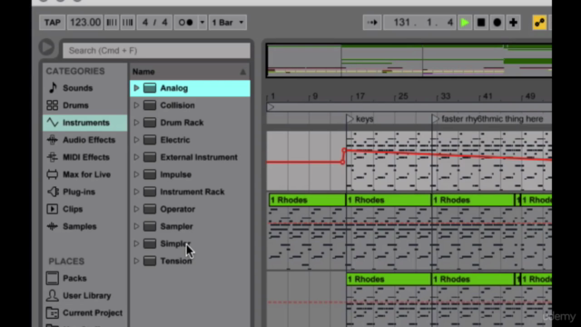Image resolution: width=581 pixels, height=327 pixels.
Task: Select the Collision device icon
Action: [x=150, y=105]
